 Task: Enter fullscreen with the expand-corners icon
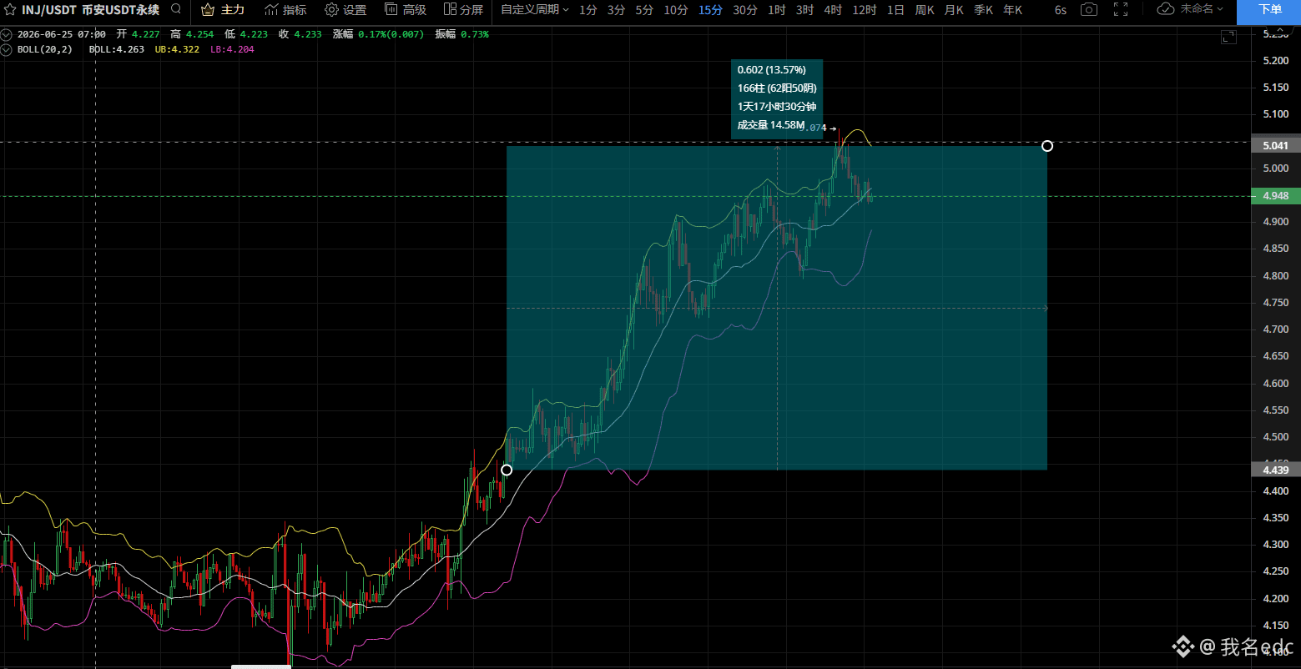[x=1121, y=9]
